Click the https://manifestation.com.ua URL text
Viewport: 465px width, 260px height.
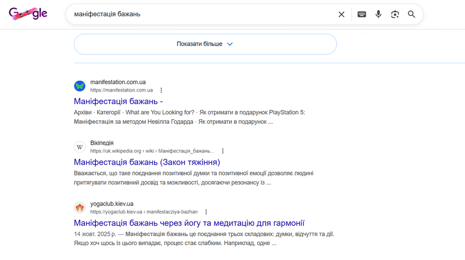[x=121, y=90]
